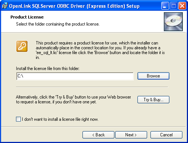Click the window title bar text
This screenshot has width=188, height=143.
74,6
